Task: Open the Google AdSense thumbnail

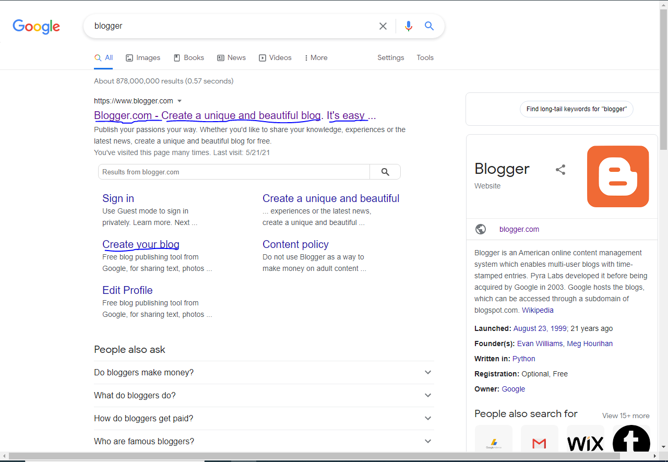Action: [494, 439]
